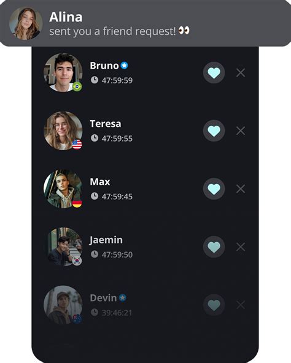Reject Teresa's friend request

click(x=241, y=131)
